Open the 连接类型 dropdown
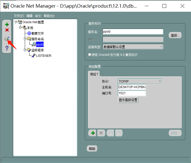Screen dimensions: 191x163 pyautogui.click(x=161, y=47)
